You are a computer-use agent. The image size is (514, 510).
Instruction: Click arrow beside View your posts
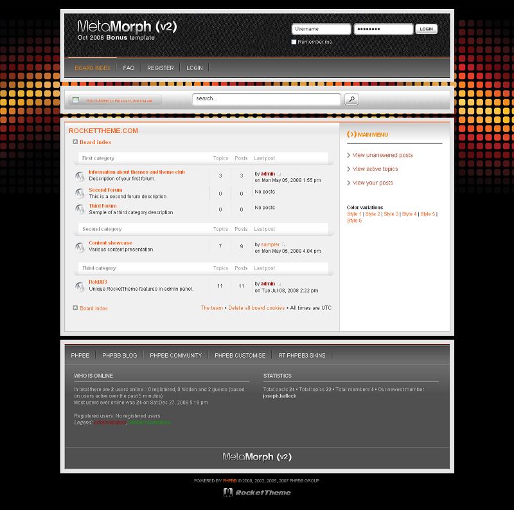pyautogui.click(x=349, y=183)
